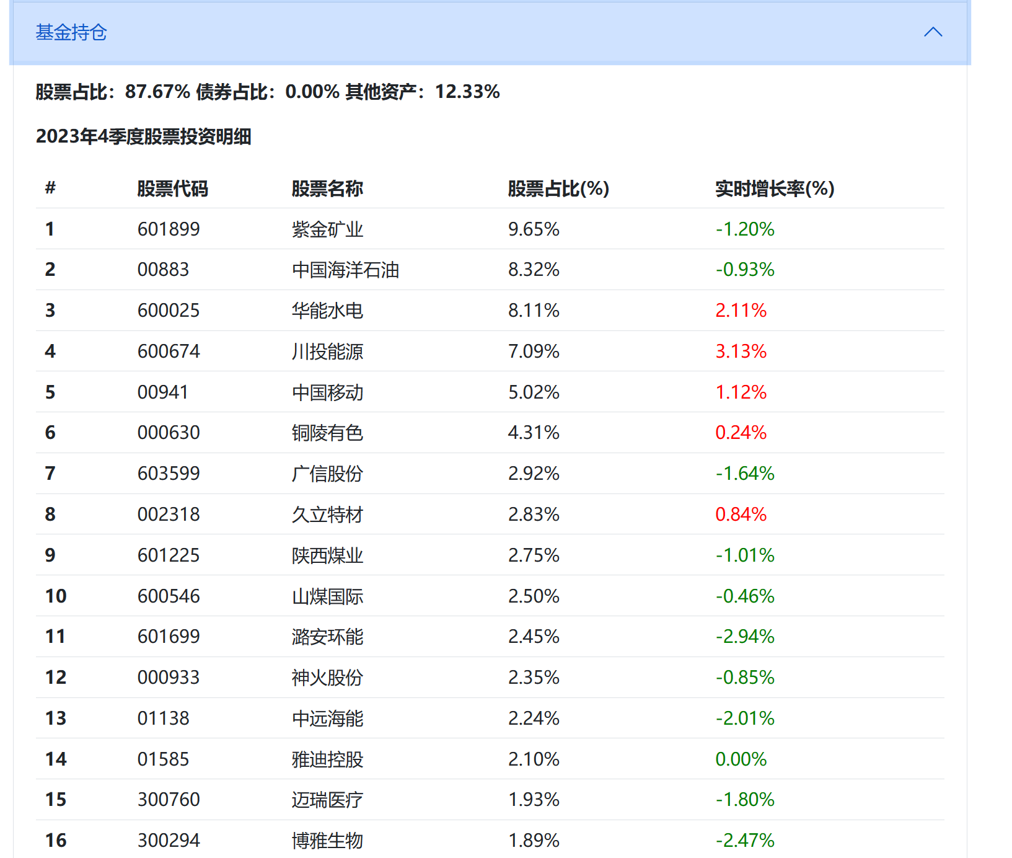Viewport: 1012px width, 858px height.
Task: Click stock name 铜陵有色
Action: click(327, 433)
